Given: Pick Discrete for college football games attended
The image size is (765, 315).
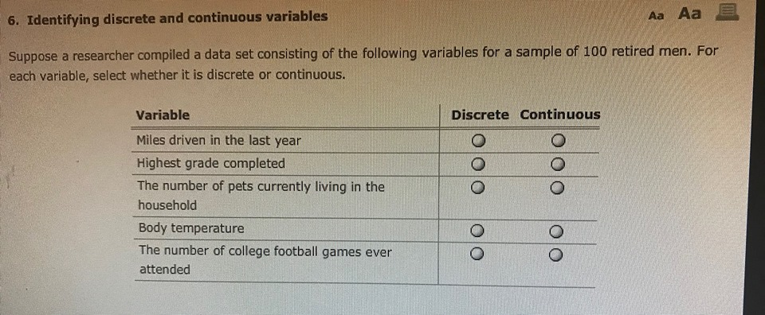Looking at the screenshot, I should coord(477,254).
